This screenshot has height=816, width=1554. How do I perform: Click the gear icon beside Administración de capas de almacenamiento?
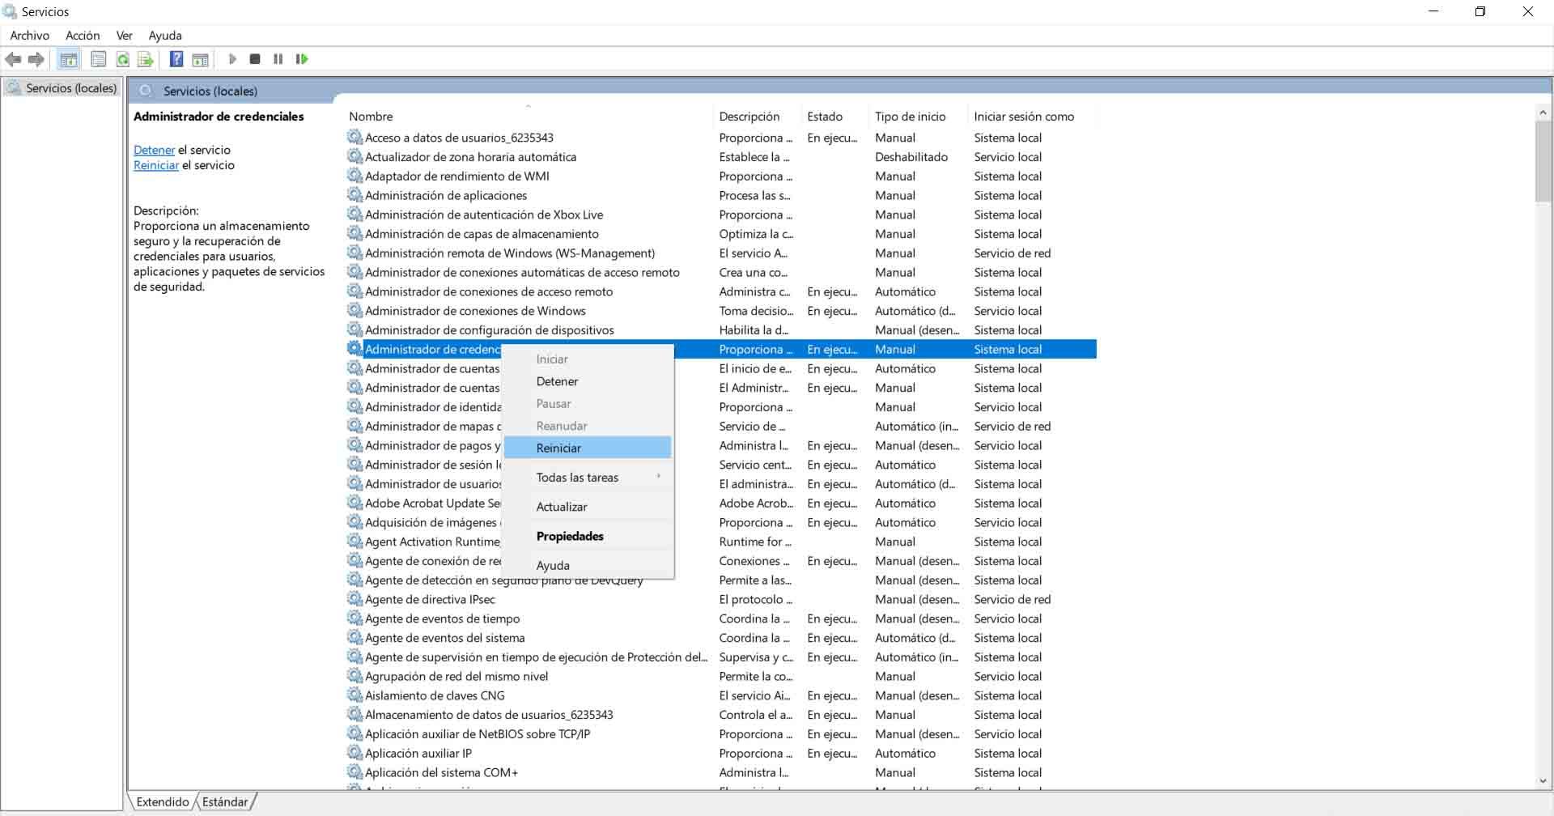pos(355,233)
